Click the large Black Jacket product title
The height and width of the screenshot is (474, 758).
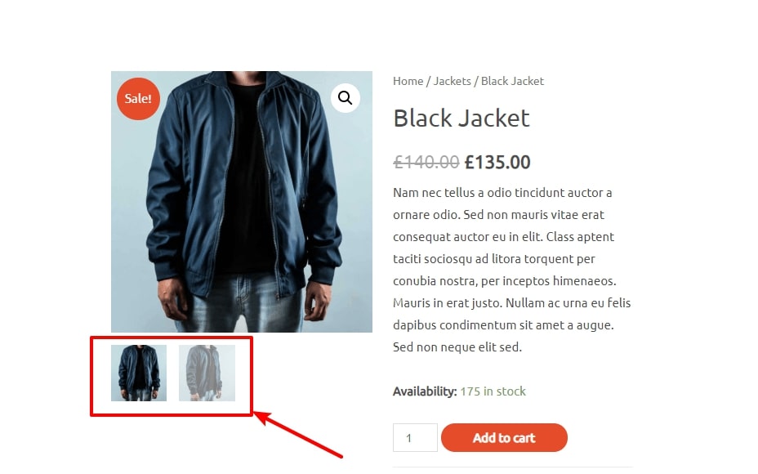(461, 118)
